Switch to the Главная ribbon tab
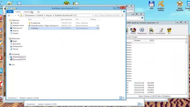 tap(18, 12)
